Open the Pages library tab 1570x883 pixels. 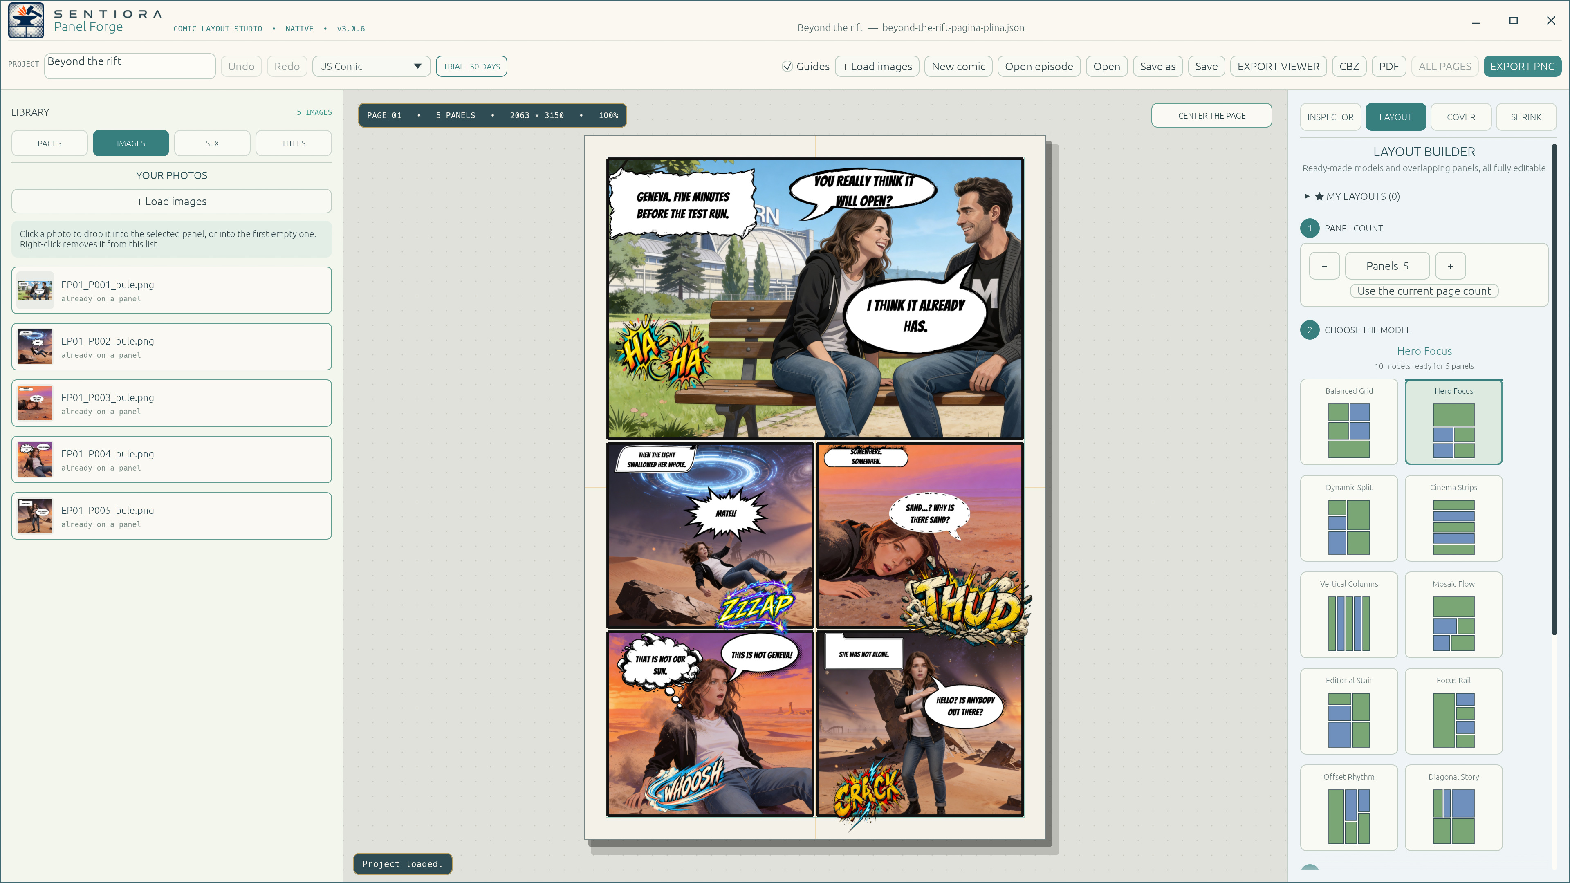coord(49,143)
